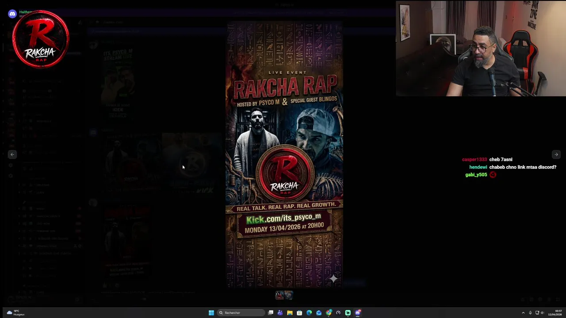Click the microphone icon in system tray
Screen dimensions: 566x318
pos(530,313)
